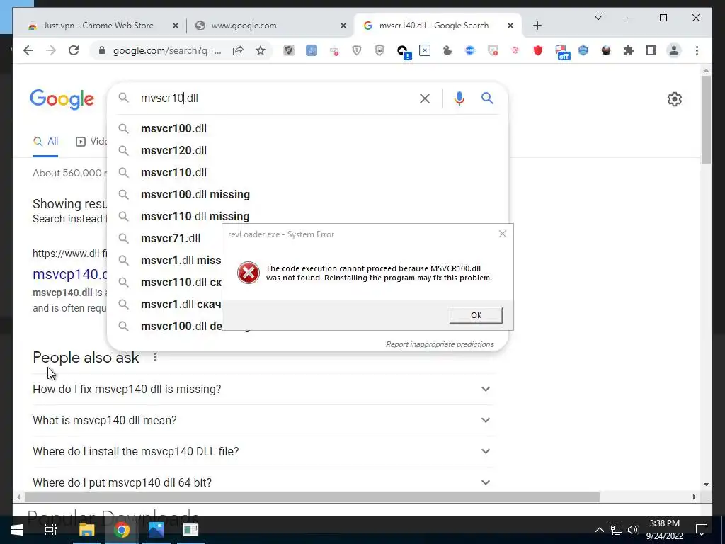Open the Extensions puzzle piece menu

pos(629,50)
